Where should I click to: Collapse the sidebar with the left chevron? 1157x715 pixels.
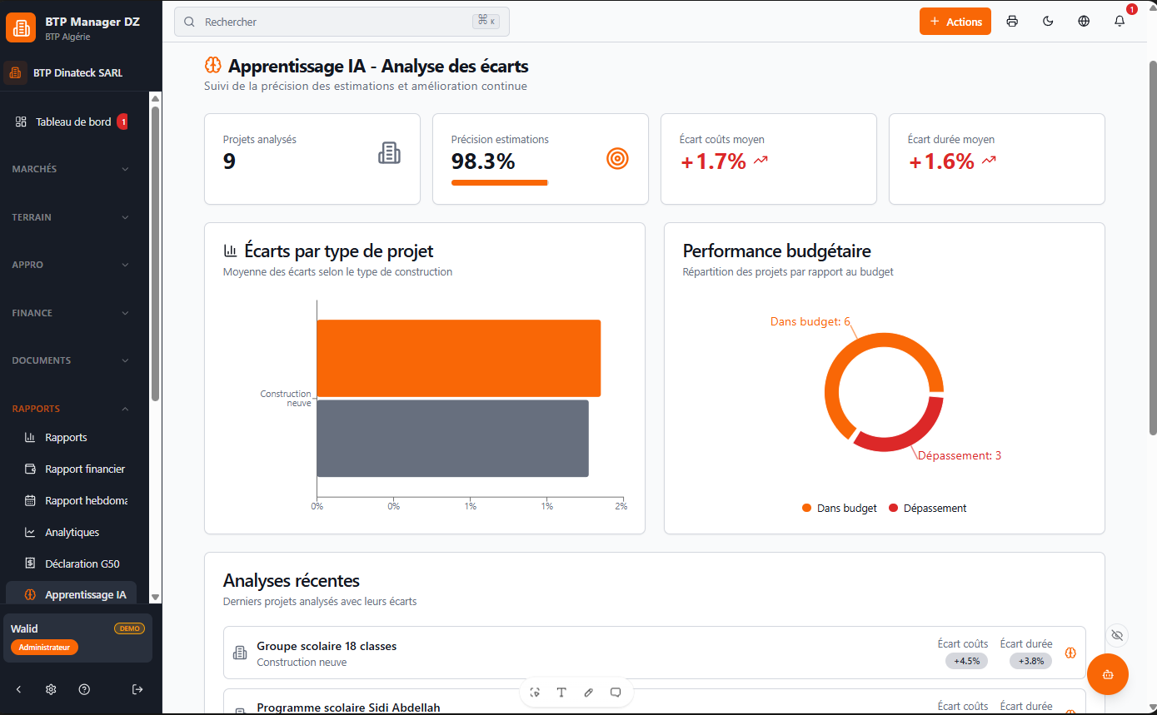pyautogui.click(x=18, y=689)
